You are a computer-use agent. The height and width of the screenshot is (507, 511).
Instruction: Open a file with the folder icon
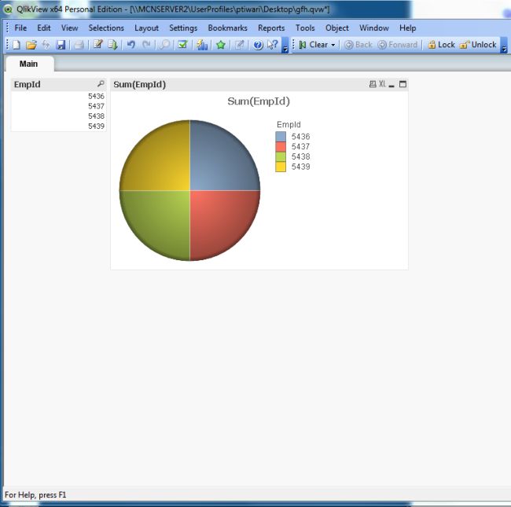coord(31,45)
